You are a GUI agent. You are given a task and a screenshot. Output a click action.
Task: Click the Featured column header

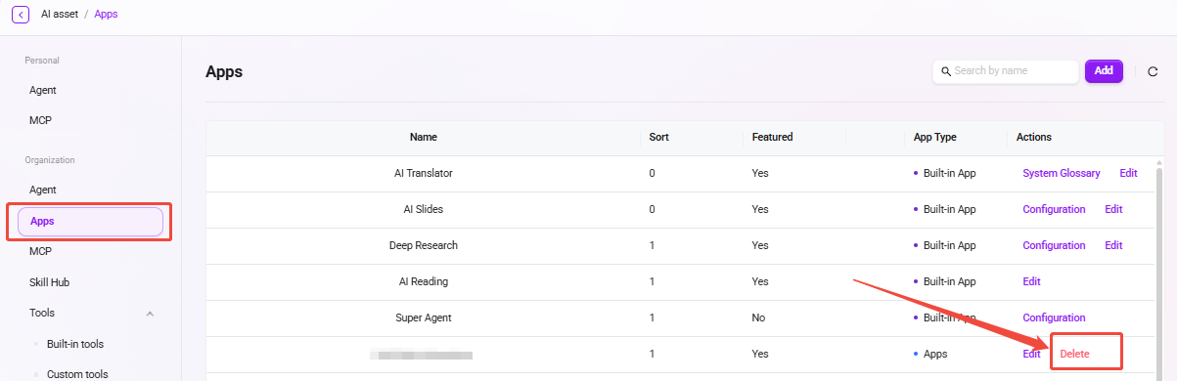[772, 137]
